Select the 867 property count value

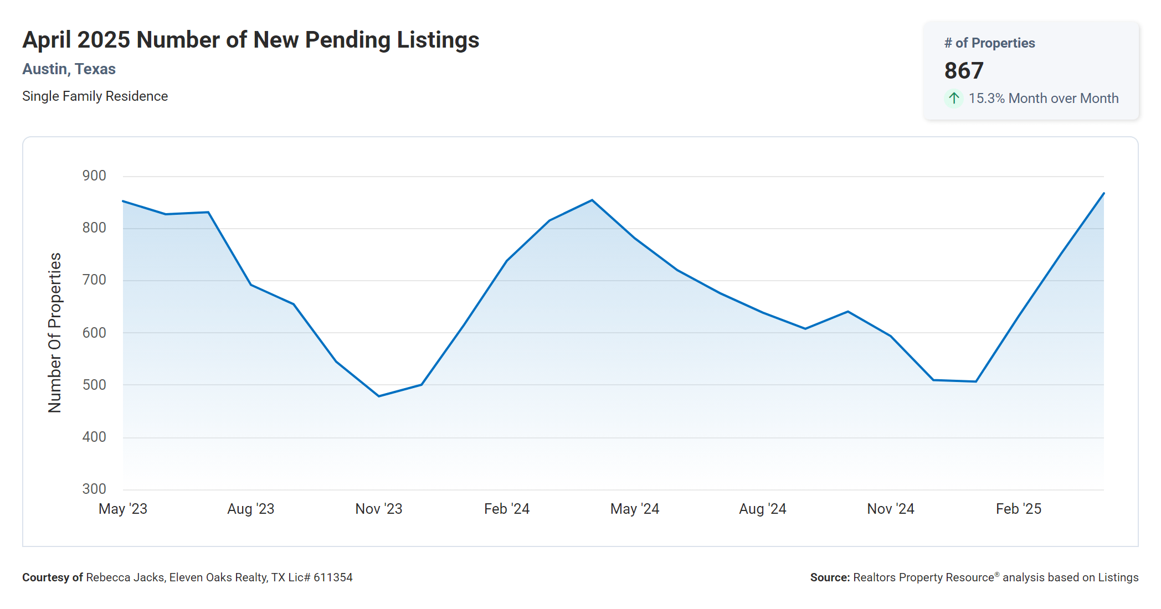coord(964,71)
